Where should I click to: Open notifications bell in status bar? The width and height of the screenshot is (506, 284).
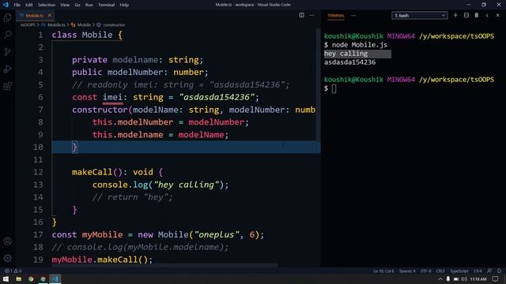pos(499,271)
